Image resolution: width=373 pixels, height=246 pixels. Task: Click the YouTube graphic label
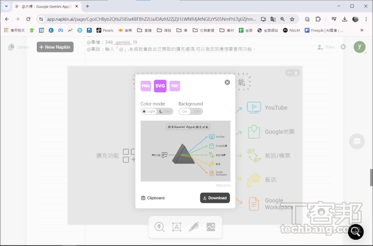(276, 108)
